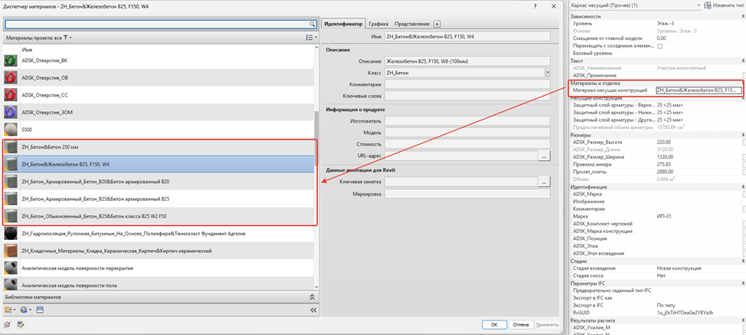
Task: Click the search magnifier icon in material search box
Action: tap(312, 23)
